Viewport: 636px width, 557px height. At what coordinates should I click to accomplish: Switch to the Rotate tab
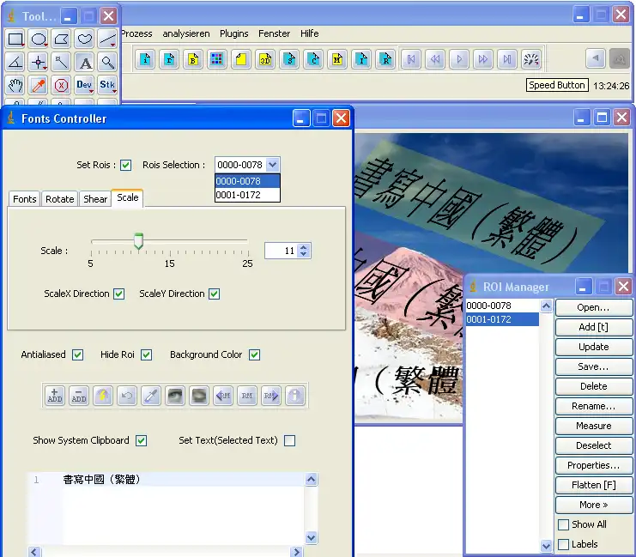[60, 198]
